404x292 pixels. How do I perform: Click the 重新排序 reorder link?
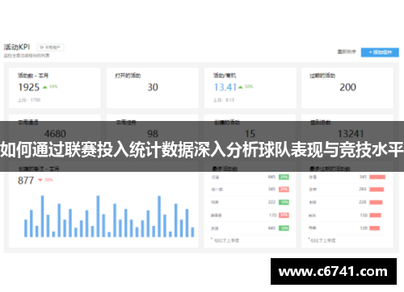(347, 52)
